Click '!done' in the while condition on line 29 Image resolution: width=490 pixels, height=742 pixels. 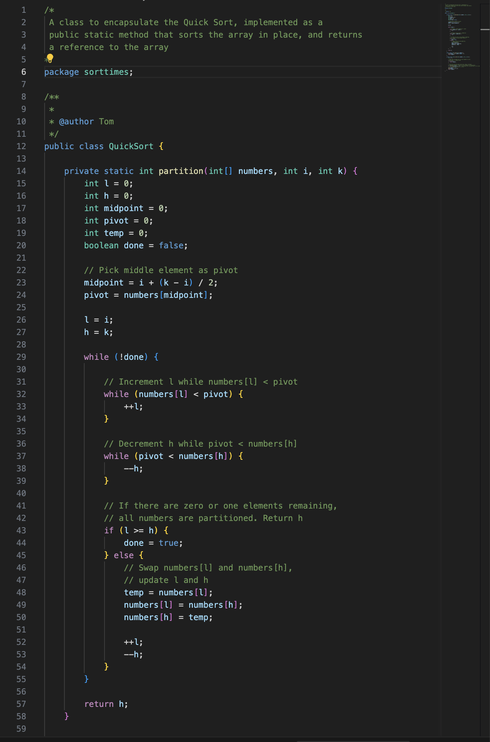pos(131,357)
